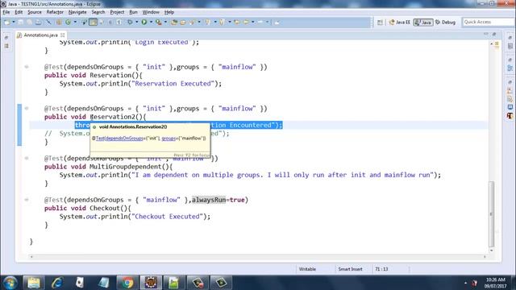
Task: Open the Run configurations dropdown arrow
Action: pyautogui.click(x=151, y=22)
